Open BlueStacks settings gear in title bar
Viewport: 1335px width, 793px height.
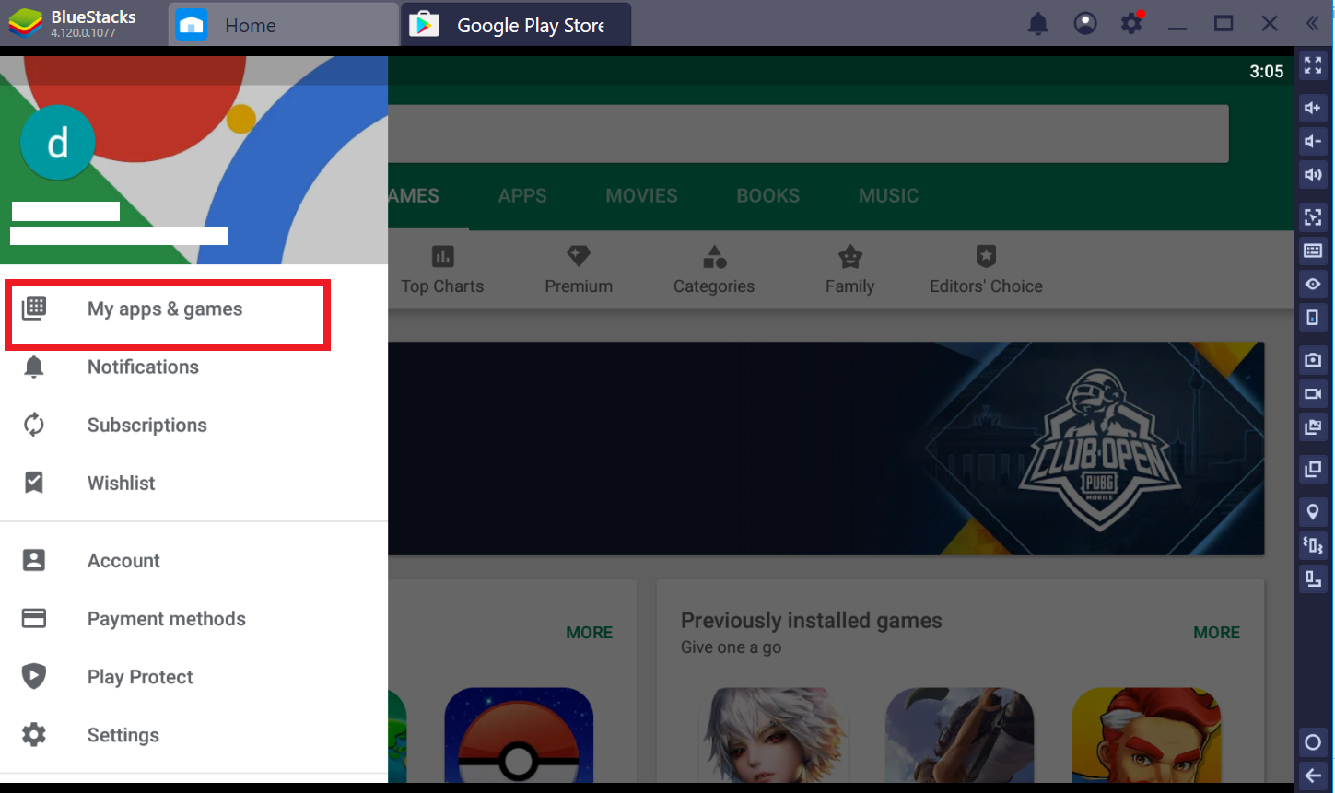1131,24
